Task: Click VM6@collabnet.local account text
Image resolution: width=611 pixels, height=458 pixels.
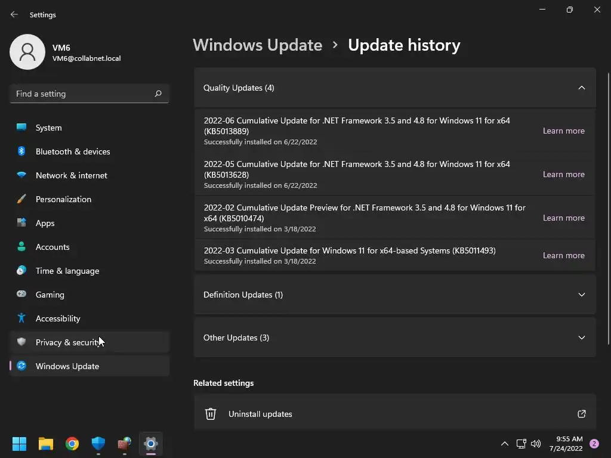Action: point(87,58)
